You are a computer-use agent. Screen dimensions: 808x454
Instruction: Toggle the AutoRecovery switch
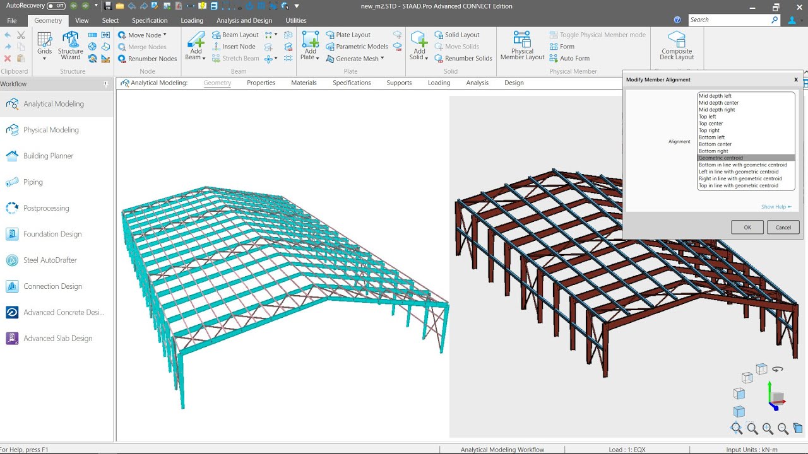(56, 6)
